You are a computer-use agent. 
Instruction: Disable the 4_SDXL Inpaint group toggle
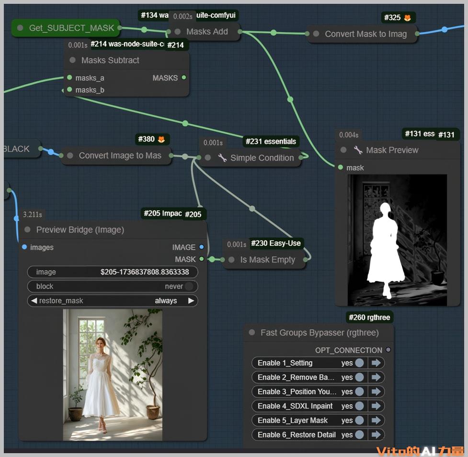pyautogui.click(x=360, y=406)
